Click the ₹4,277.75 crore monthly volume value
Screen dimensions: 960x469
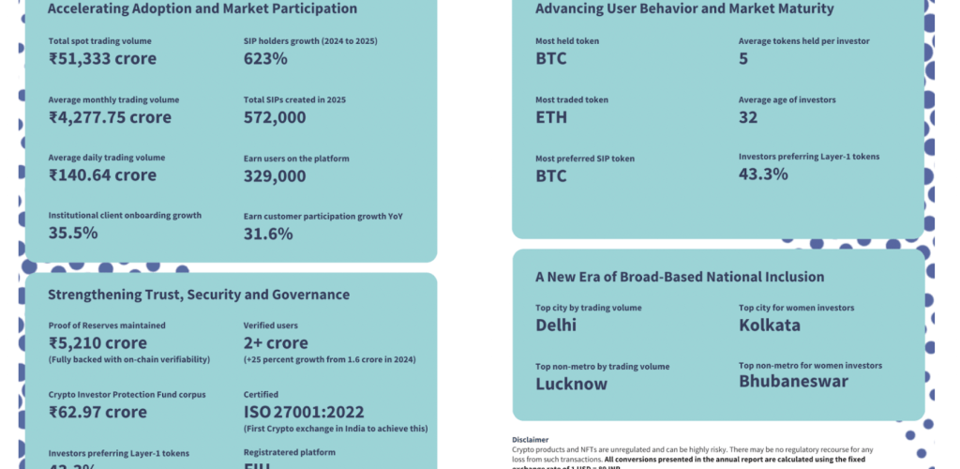[110, 117]
